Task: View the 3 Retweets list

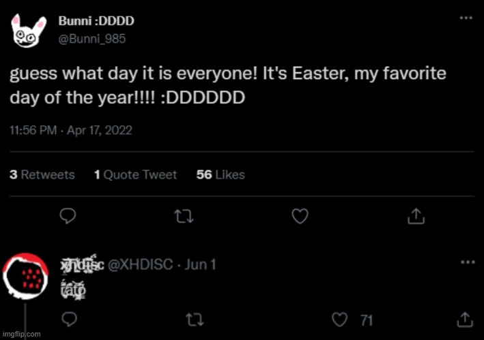Action: pyautogui.click(x=42, y=175)
